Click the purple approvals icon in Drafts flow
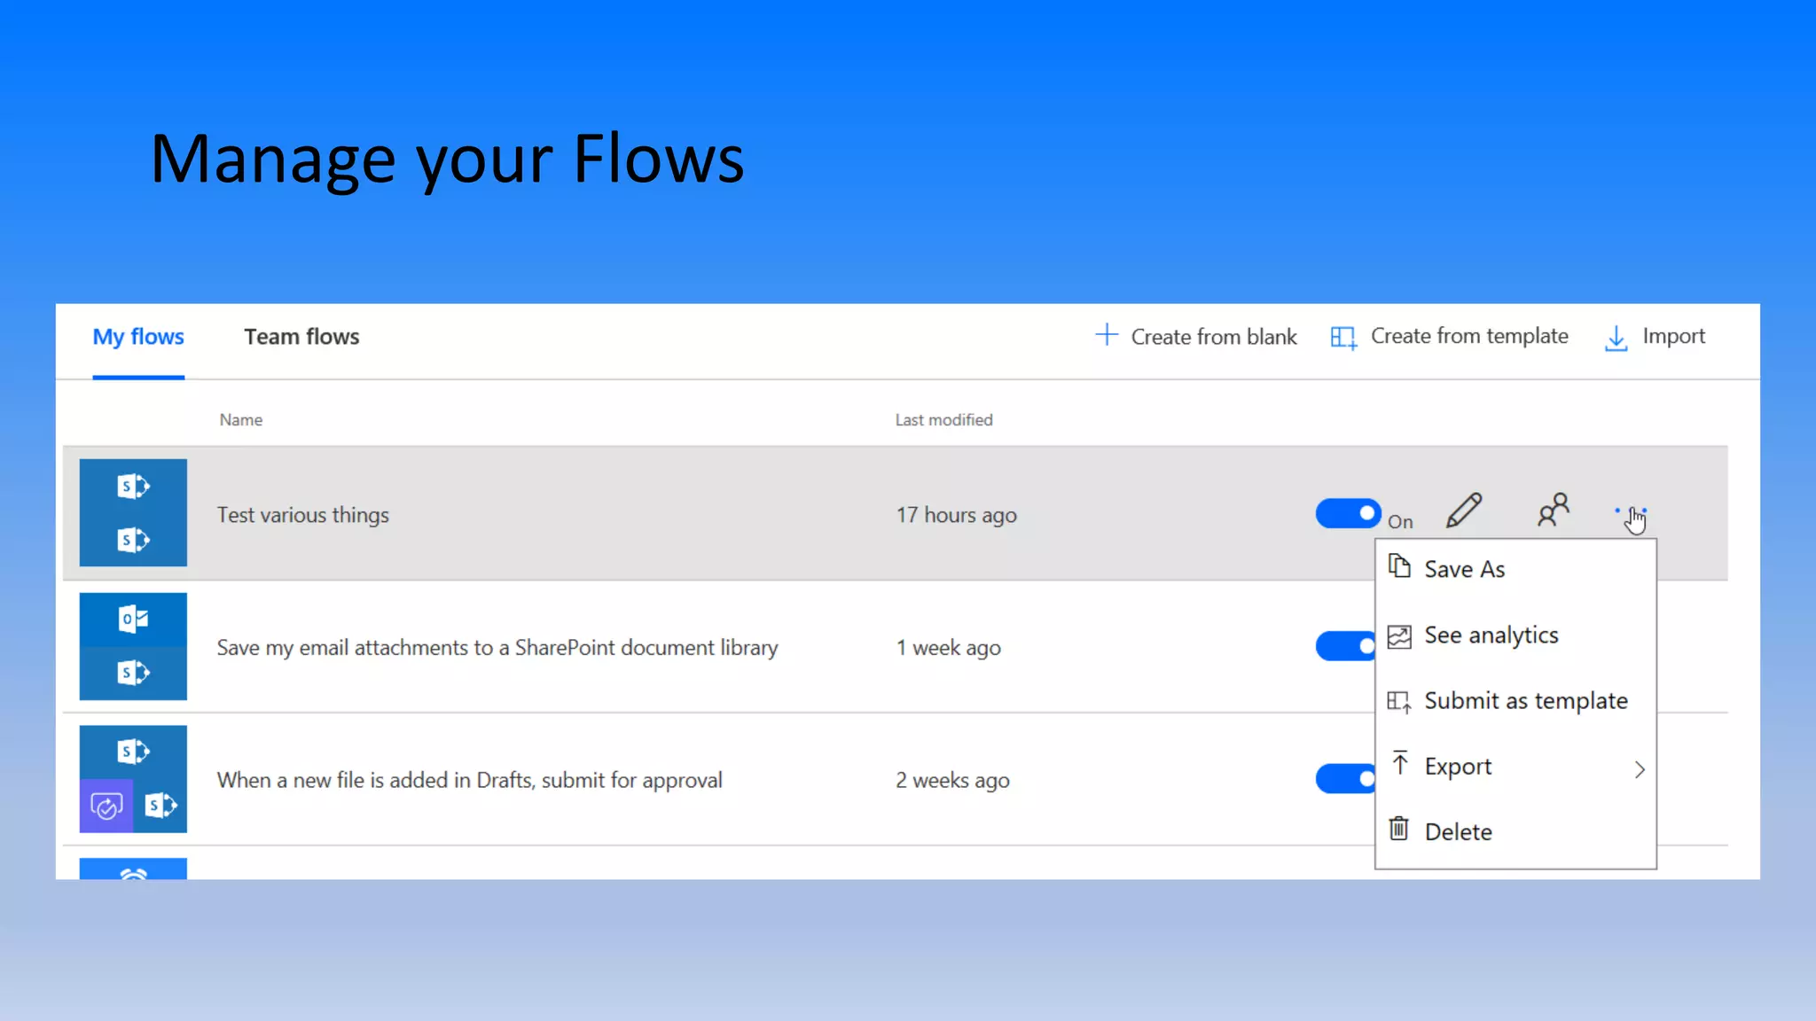This screenshot has height=1021, width=1816. tap(106, 807)
